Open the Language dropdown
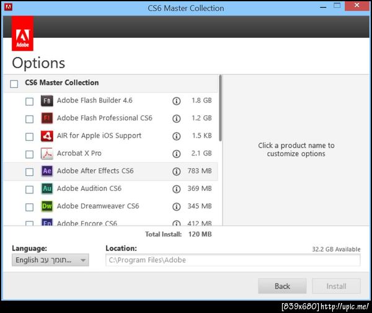This screenshot has width=372, height=313. [50, 260]
